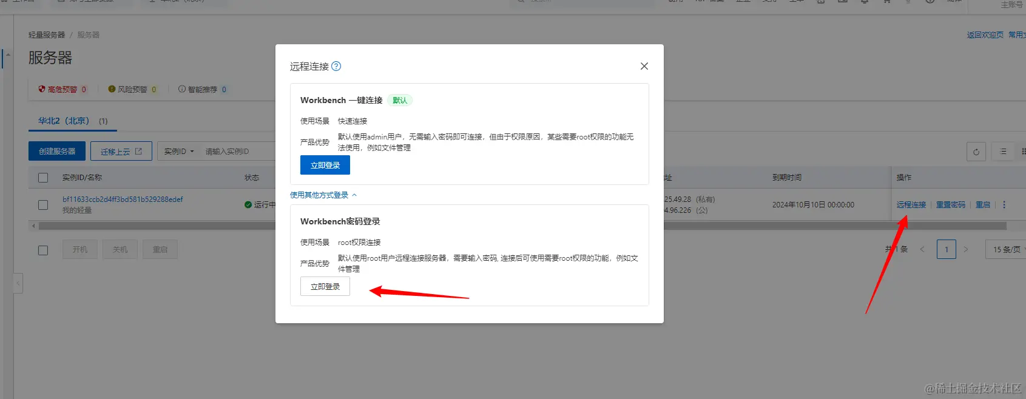Click the 运行中 status indicator
Viewport: 1026px width, 399px height.
point(260,205)
